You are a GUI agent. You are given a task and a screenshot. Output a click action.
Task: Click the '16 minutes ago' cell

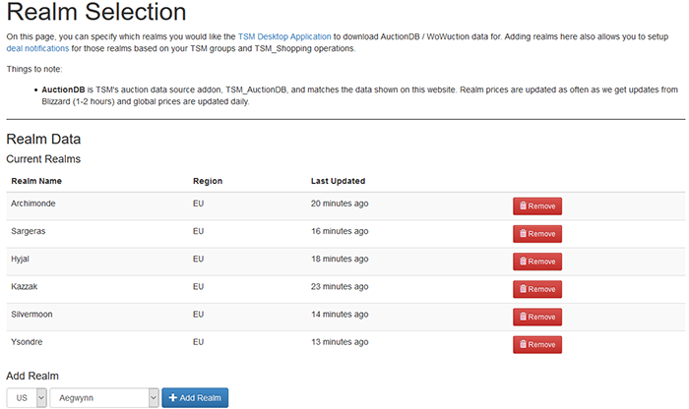[340, 231]
